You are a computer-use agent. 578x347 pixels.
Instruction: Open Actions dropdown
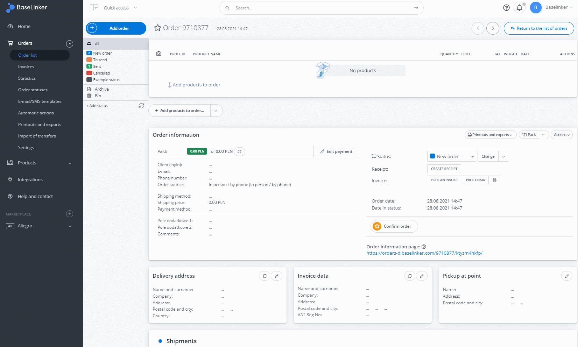pos(562,135)
